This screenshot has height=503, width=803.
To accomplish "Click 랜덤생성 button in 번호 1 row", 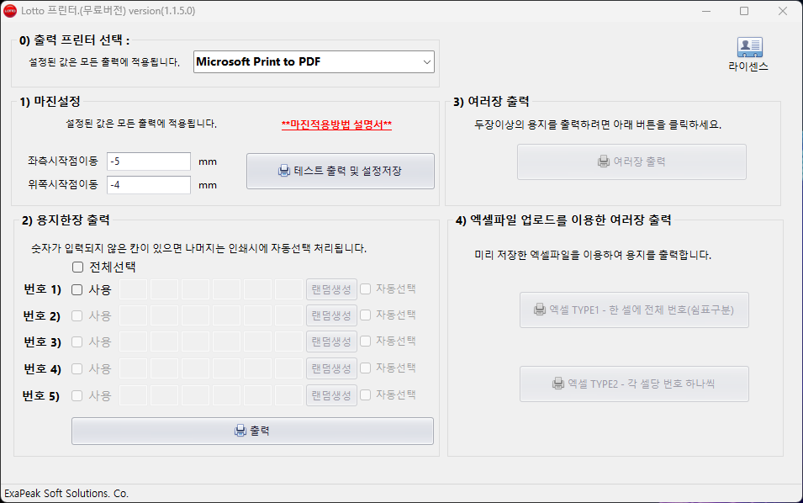I will tap(331, 289).
